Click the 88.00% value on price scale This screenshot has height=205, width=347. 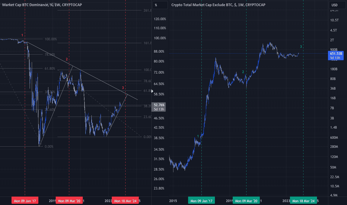tap(159, 51)
